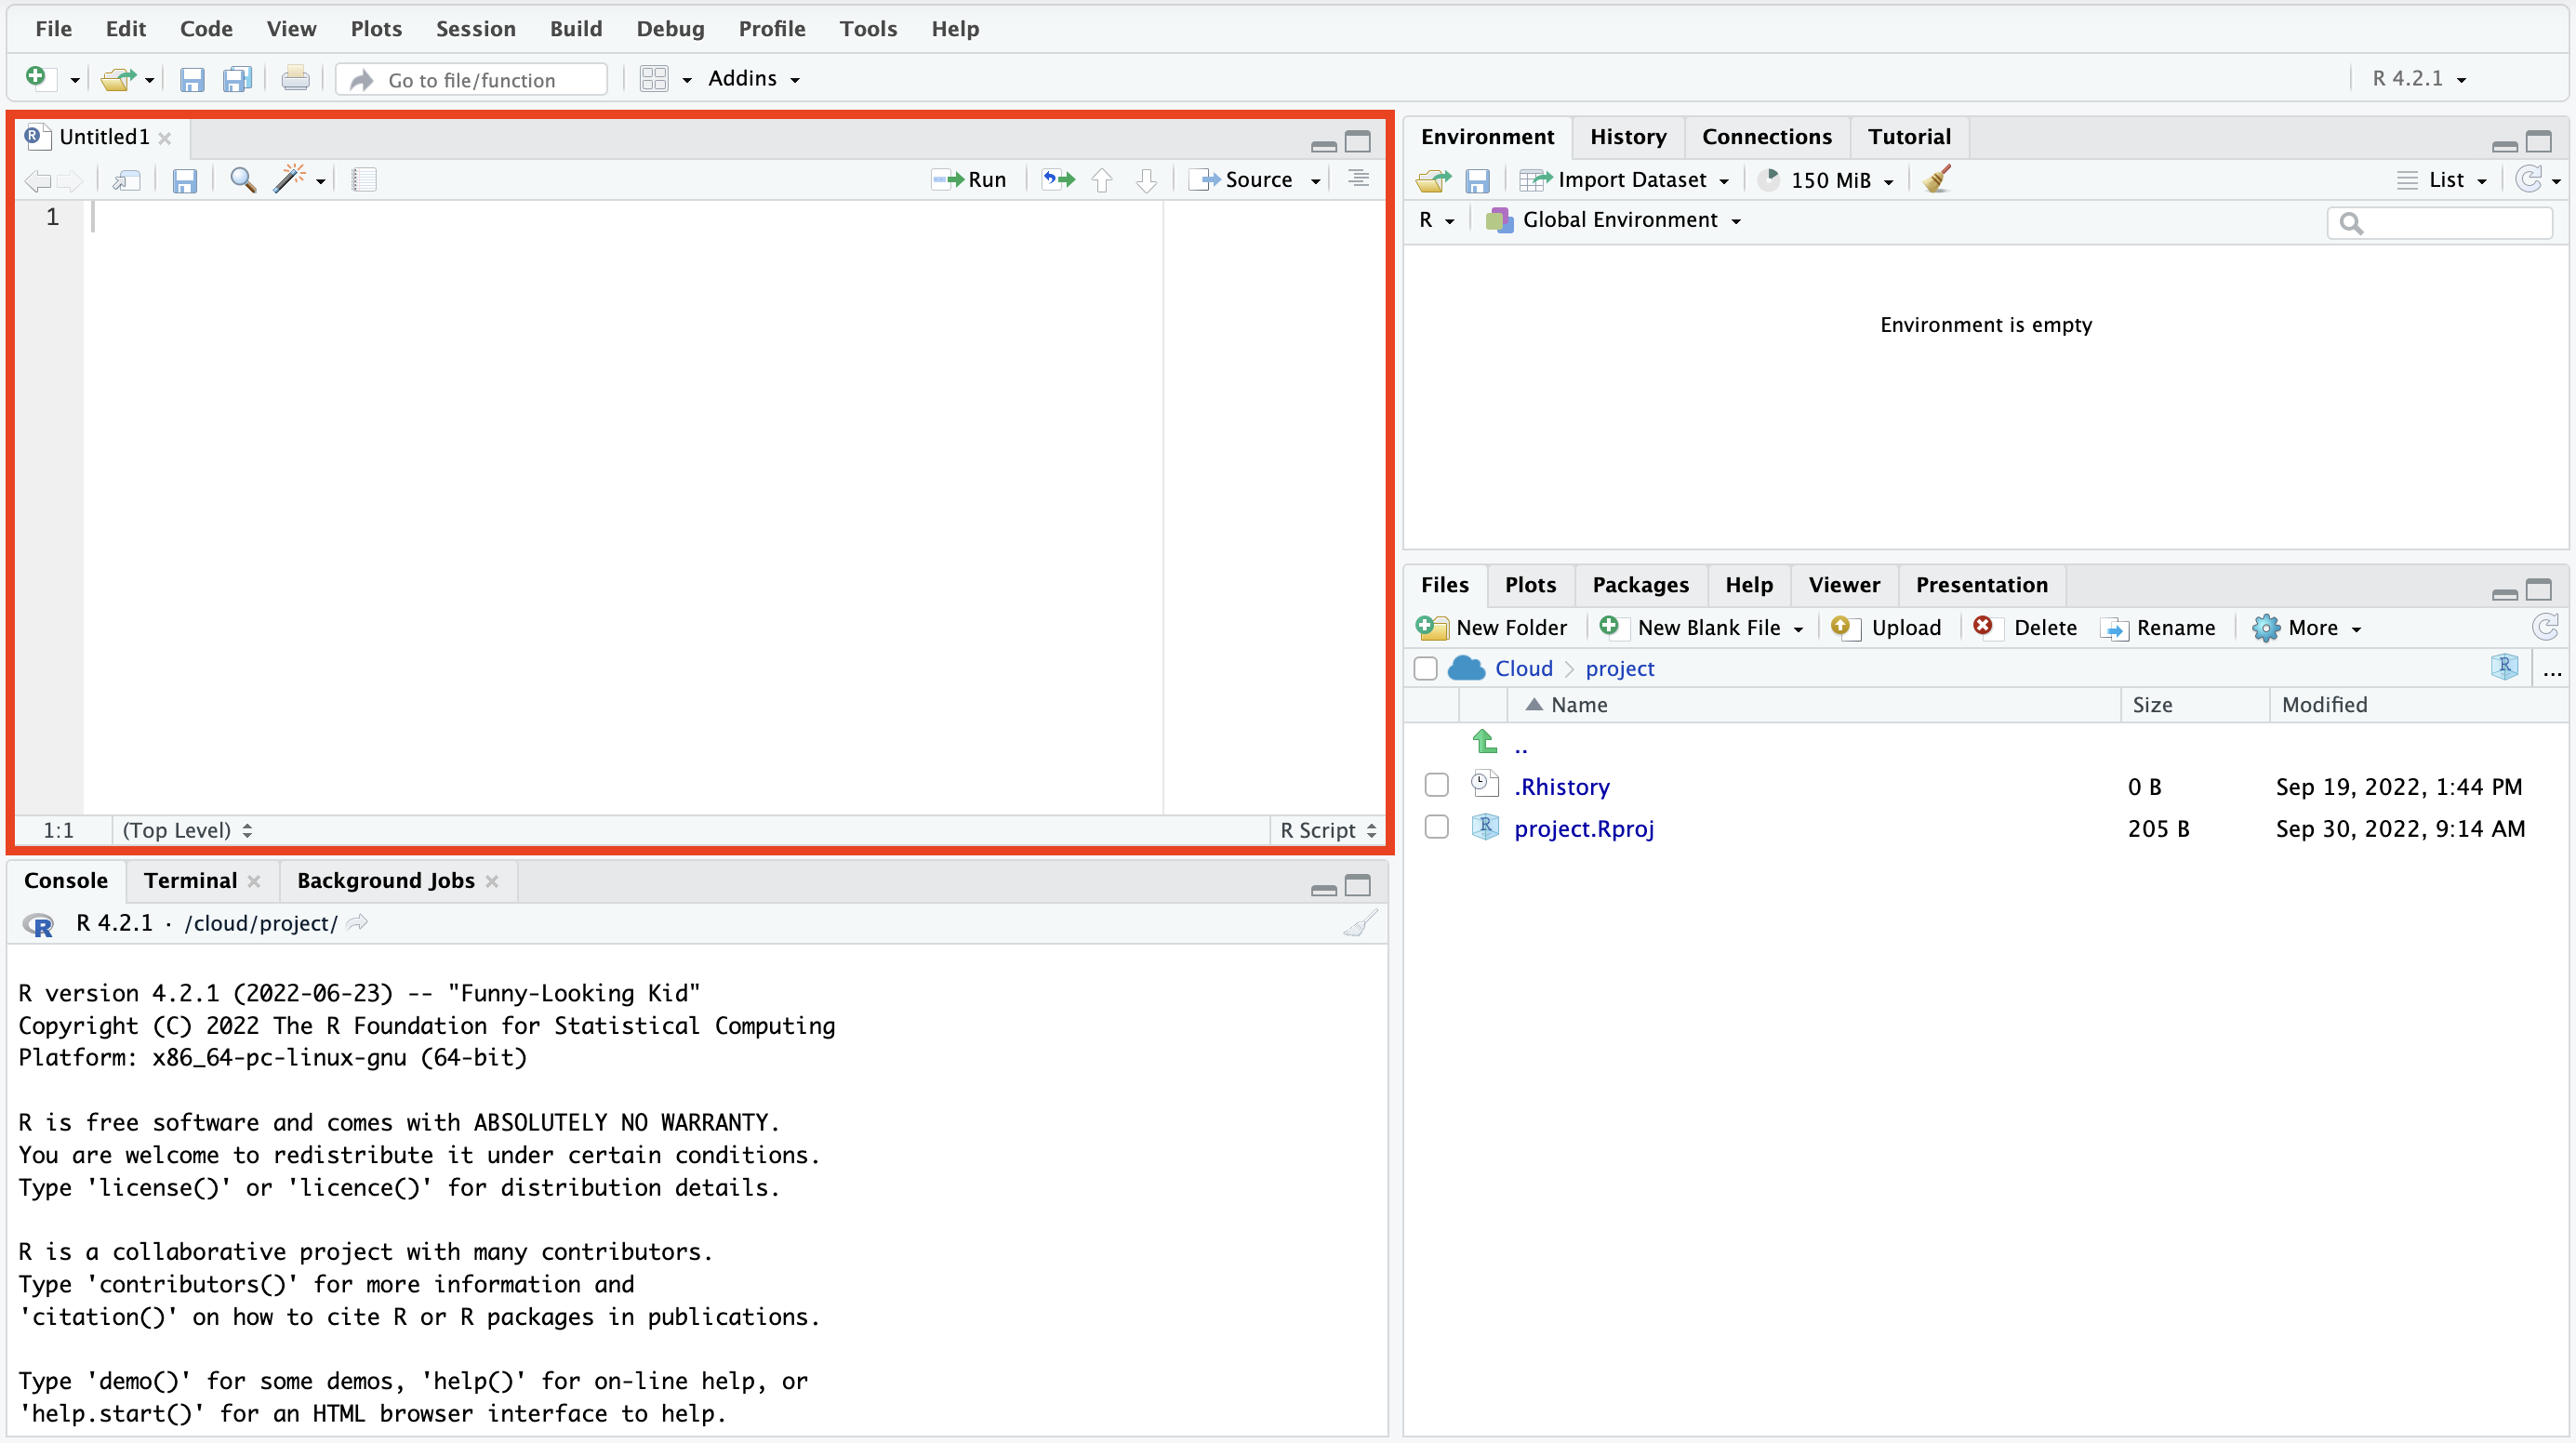Open Find and Replace in the editor
The width and height of the screenshot is (2576, 1443).
242,180
